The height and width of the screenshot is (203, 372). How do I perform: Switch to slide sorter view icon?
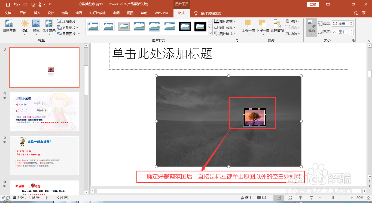point(290,198)
